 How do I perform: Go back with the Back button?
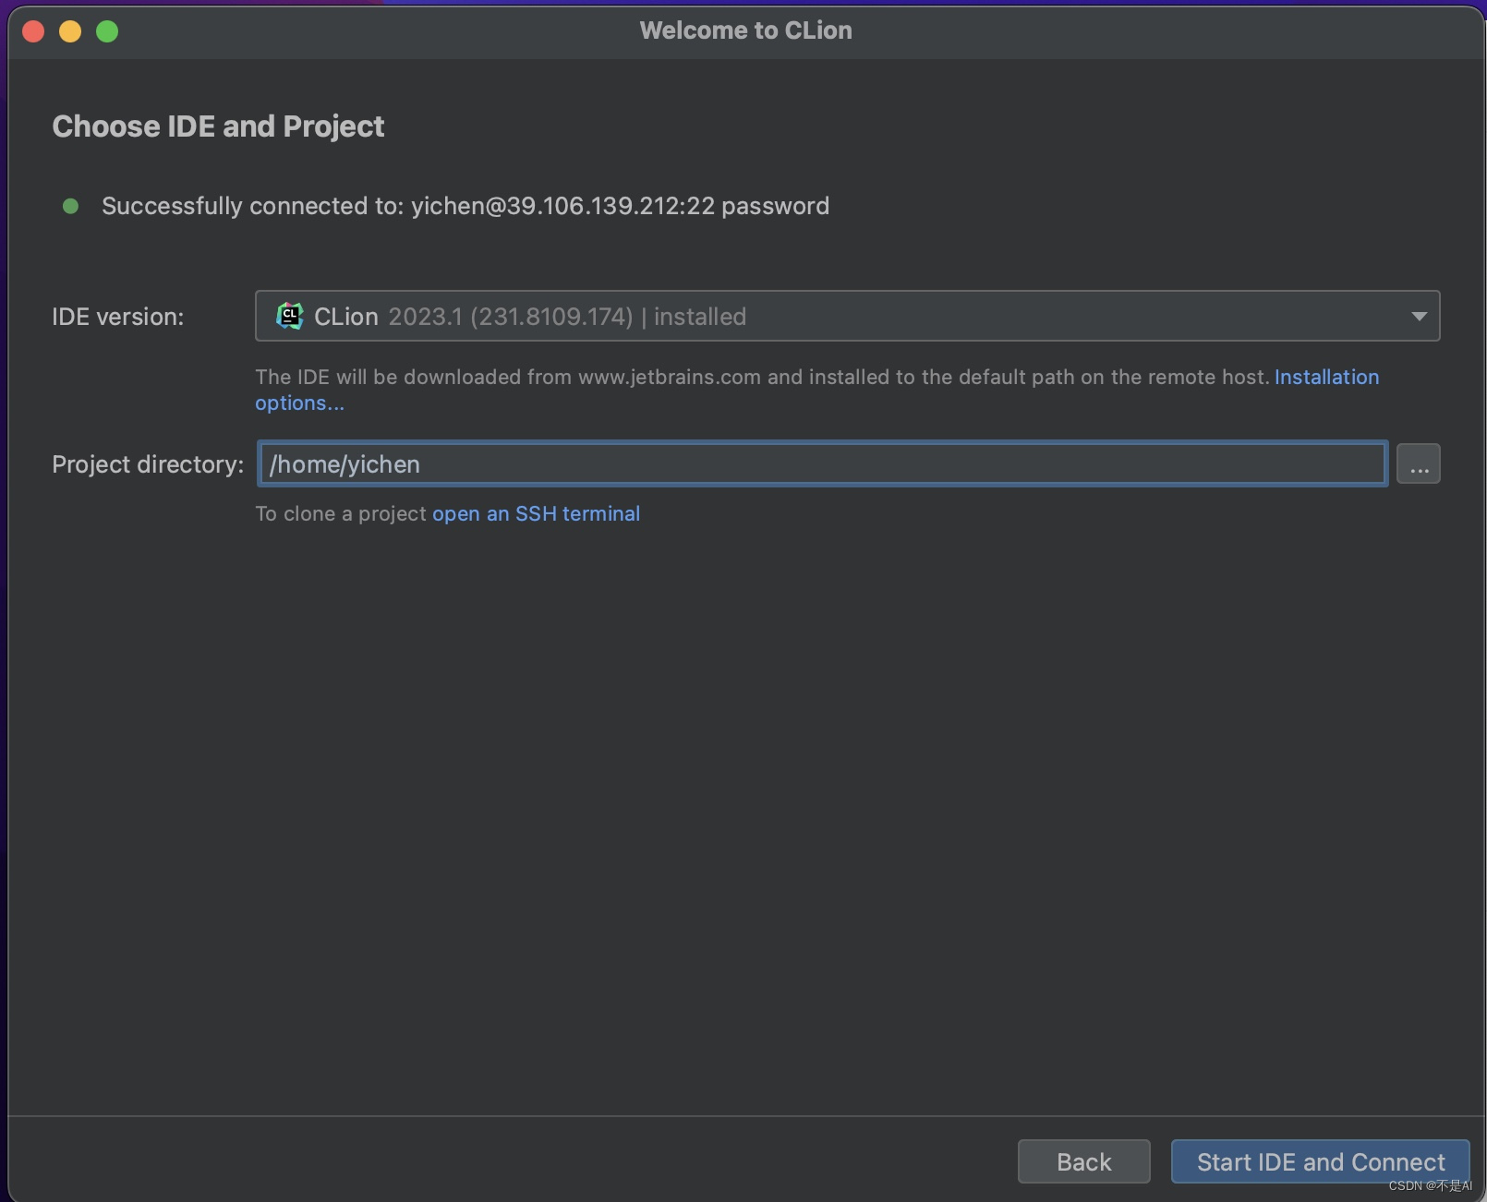[x=1082, y=1161]
